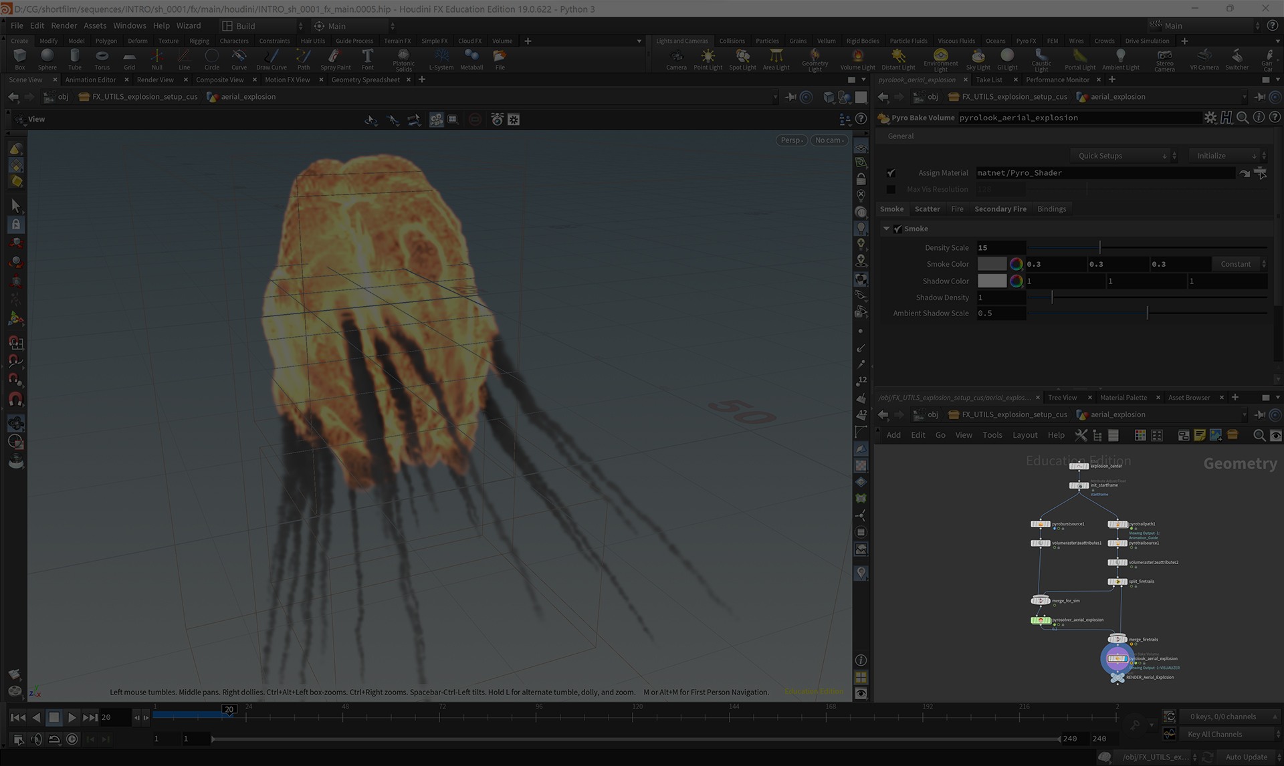Jump to the first frame
This screenshot has width=1284, height=766.
[18, 717]
